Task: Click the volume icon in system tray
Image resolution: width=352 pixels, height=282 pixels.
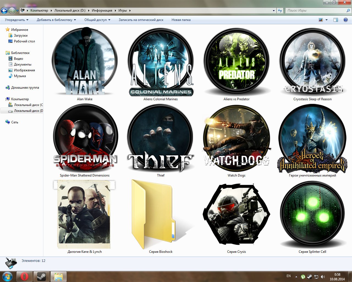Action: (323, 276)
